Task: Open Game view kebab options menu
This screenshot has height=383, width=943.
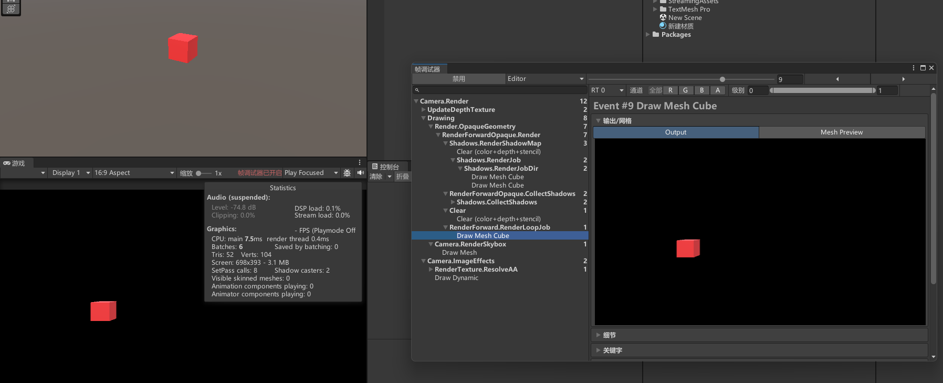Action: [360, 162]
